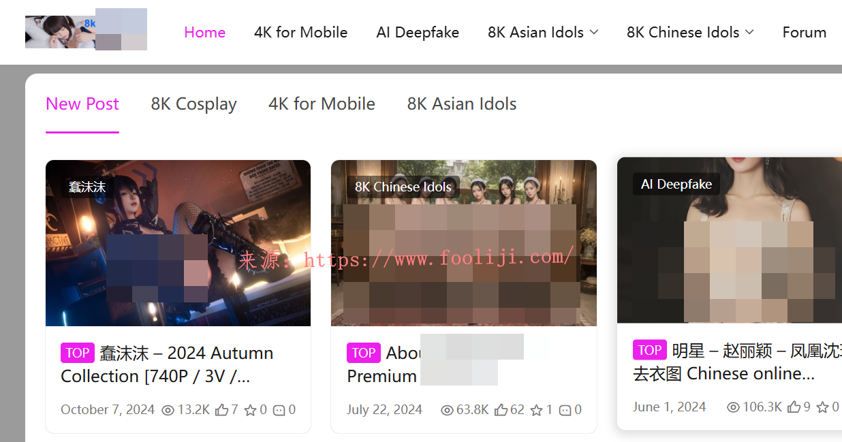The height and width of the screenshot is (442, 842).
Task: Click the 8K Chinese Idols badge on the thumbnail
Action: [x=403, y=187]
